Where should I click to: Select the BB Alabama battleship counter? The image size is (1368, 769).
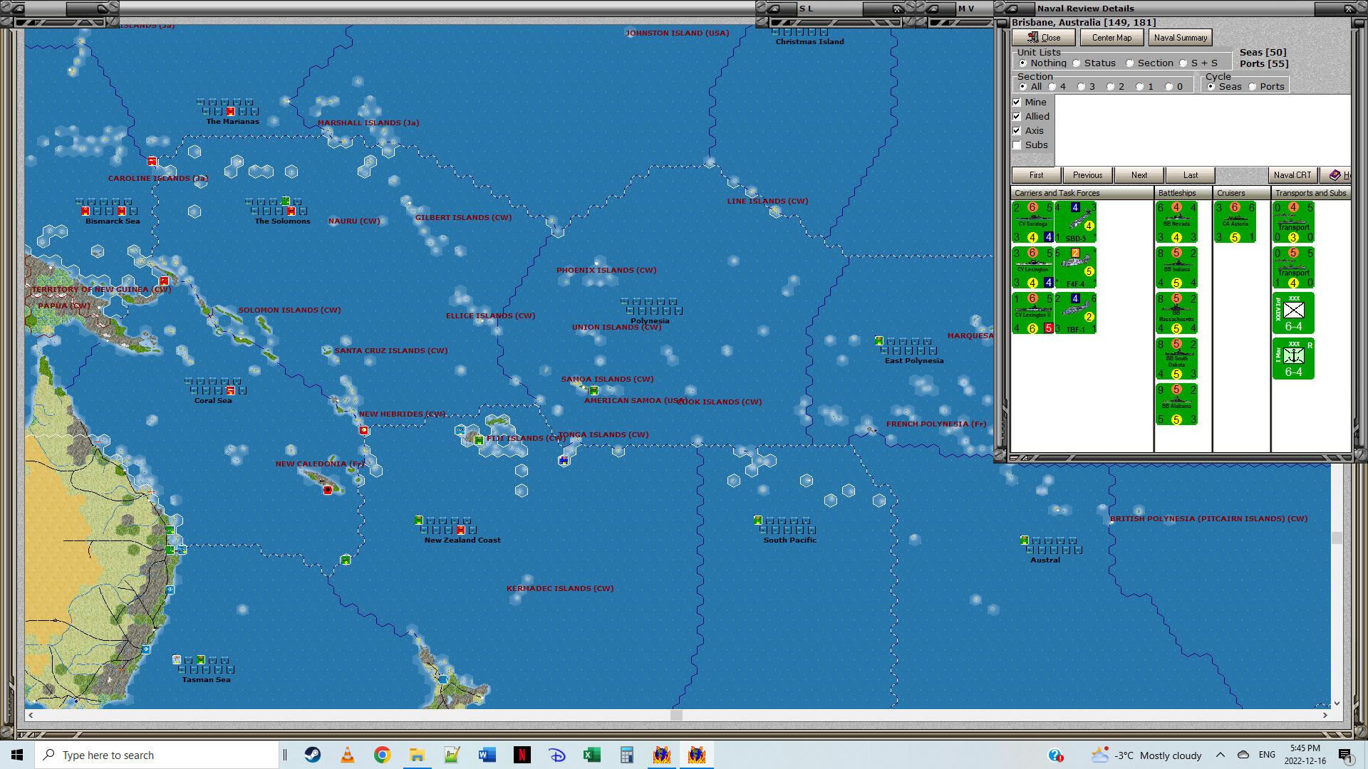1176,404
